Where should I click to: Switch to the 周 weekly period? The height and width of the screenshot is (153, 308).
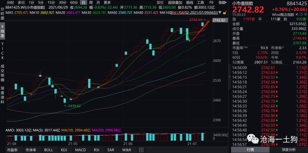[x=91, y=3]
